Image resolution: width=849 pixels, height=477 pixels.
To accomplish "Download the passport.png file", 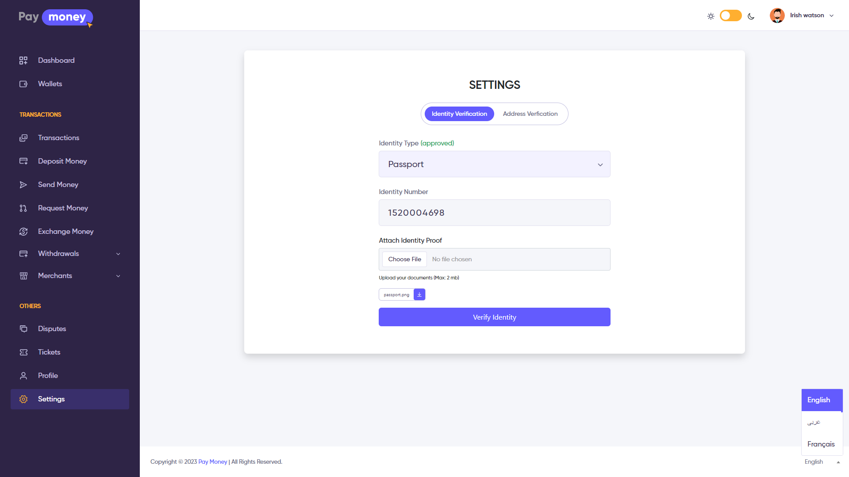I will [419, 294].
